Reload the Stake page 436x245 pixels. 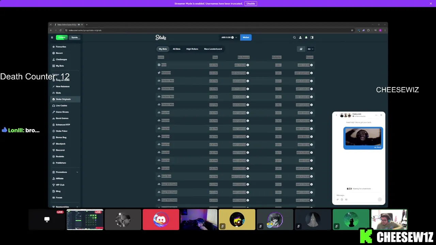click(x=60, y=30)
